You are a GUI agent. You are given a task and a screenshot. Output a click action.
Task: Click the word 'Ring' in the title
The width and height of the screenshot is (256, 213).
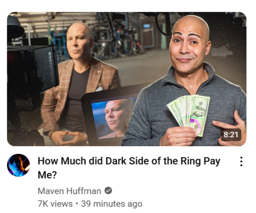pos(191,161)
